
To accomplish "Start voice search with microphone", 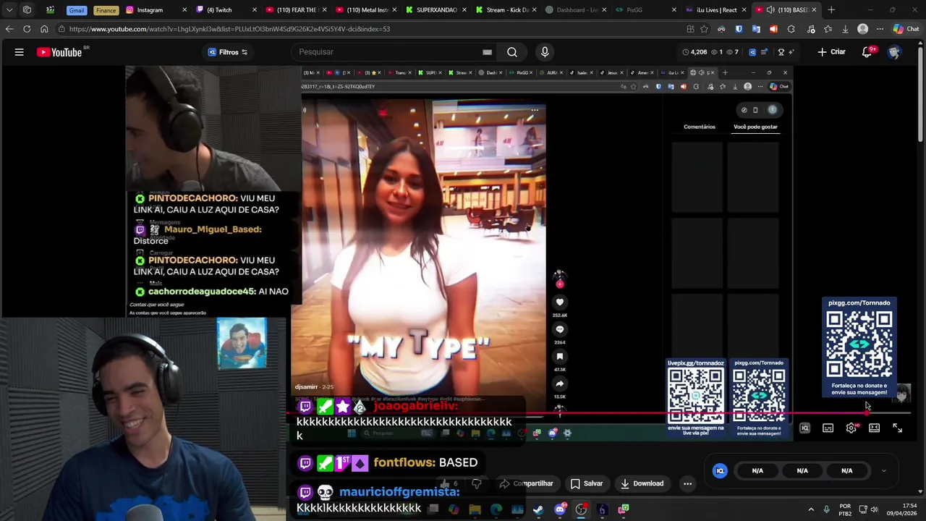I will (545, 52).
